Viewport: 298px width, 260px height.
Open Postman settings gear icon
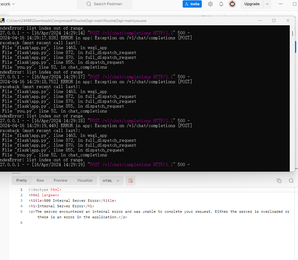tap(210, 4)
